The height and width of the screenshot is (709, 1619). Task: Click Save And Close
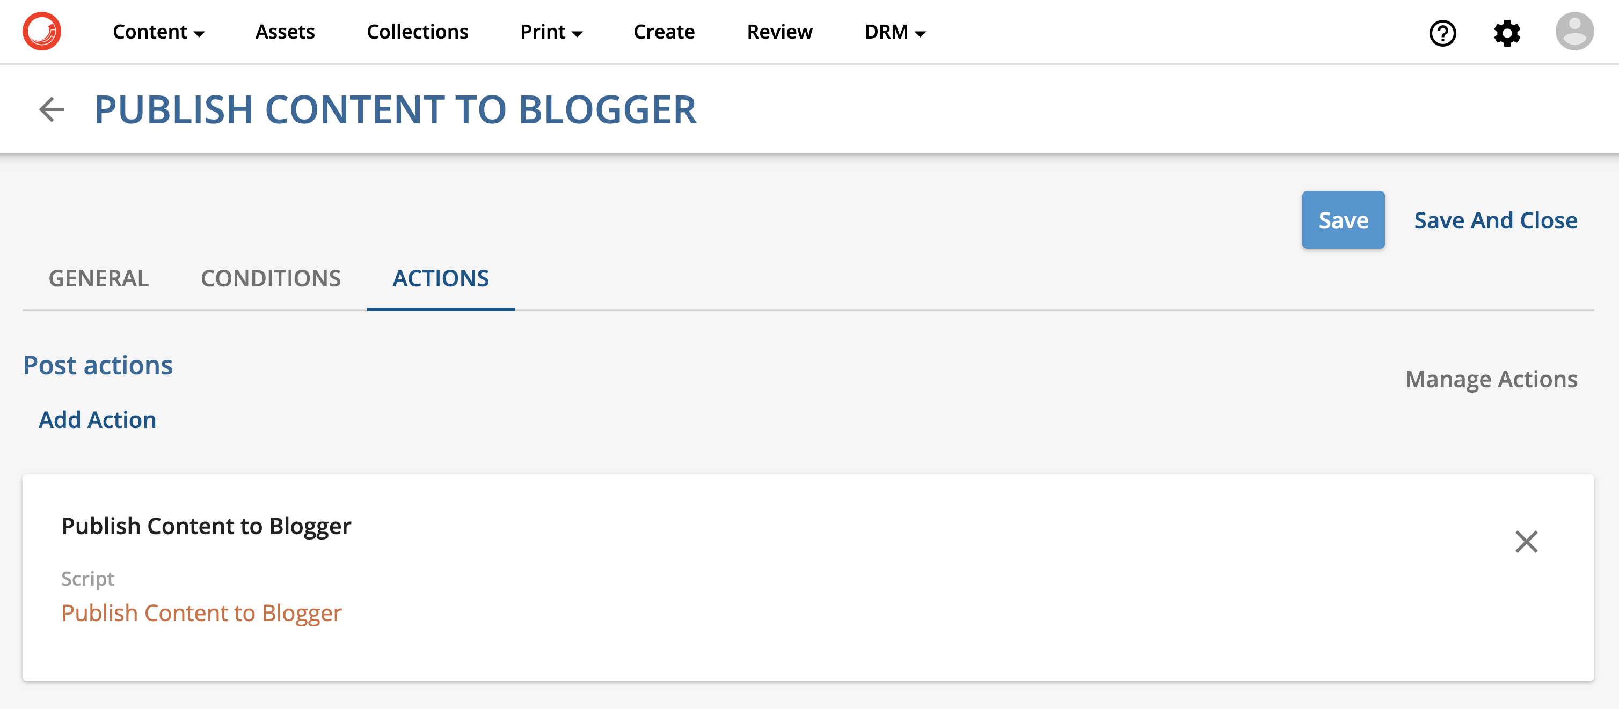click(1495, 220)
